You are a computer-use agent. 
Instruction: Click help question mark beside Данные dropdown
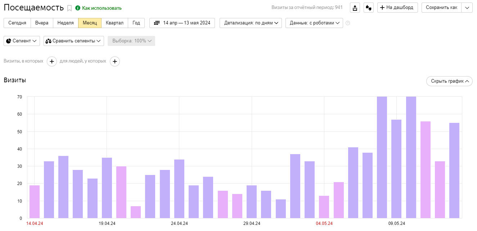[348, 23]
